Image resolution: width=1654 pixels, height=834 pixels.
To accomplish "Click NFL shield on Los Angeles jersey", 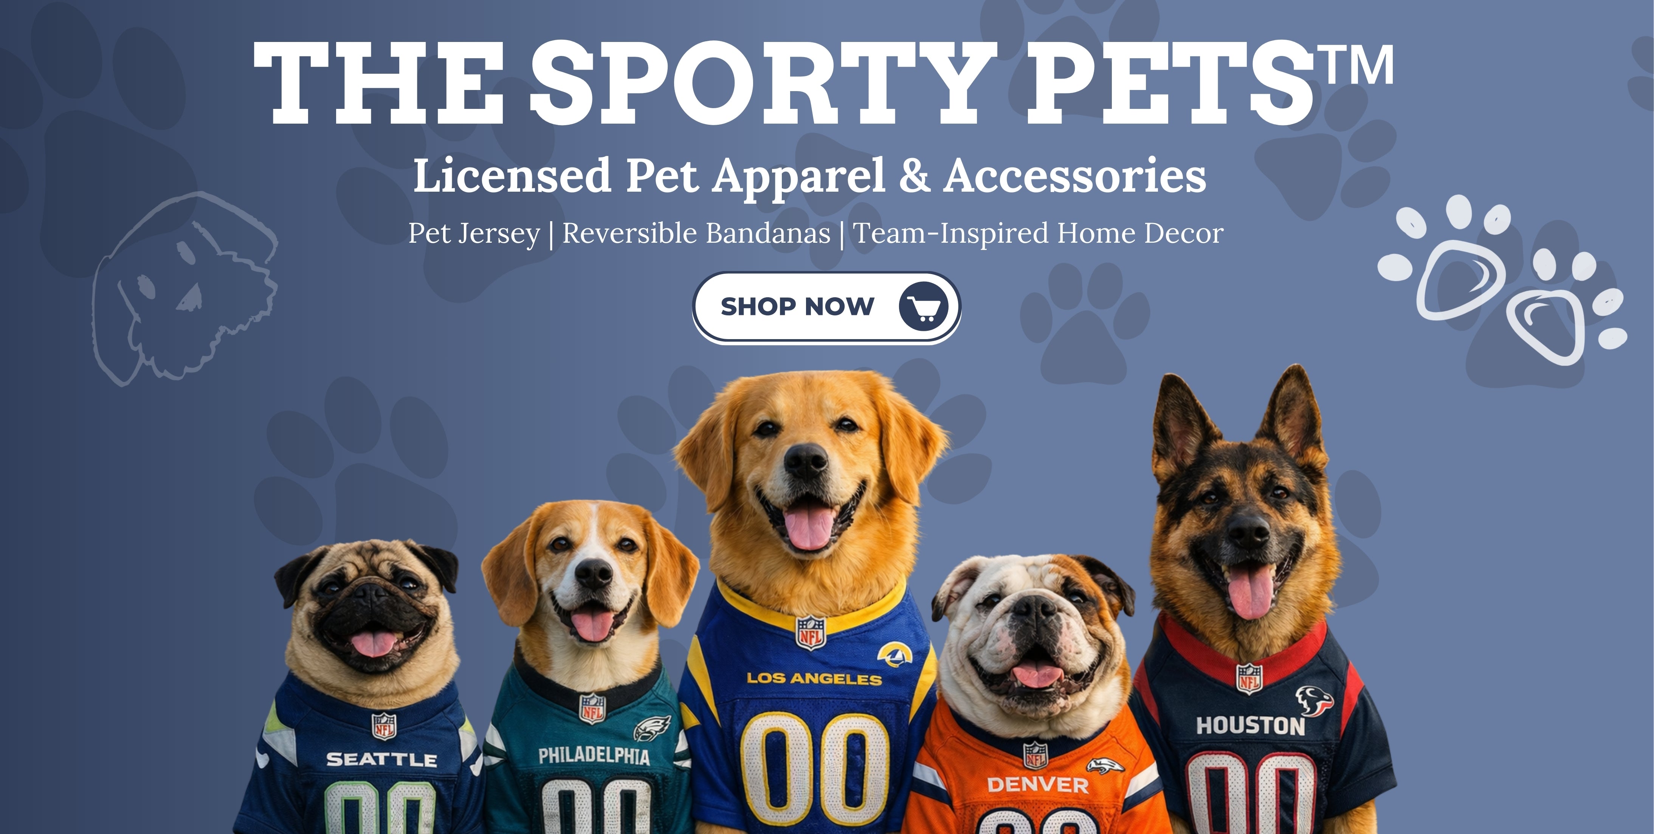I will [810, 632].
